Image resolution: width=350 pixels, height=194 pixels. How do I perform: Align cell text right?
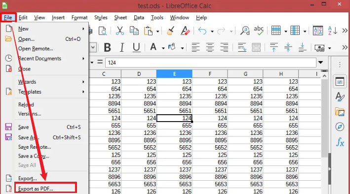(224, 47)
